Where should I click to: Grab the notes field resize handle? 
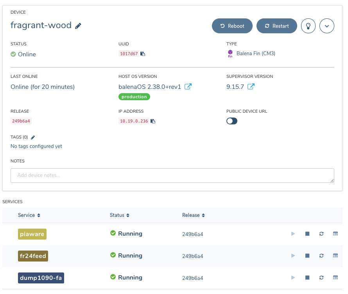click(x=332, y=180)
